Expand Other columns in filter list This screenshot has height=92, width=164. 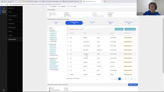[x=54, y=55]
